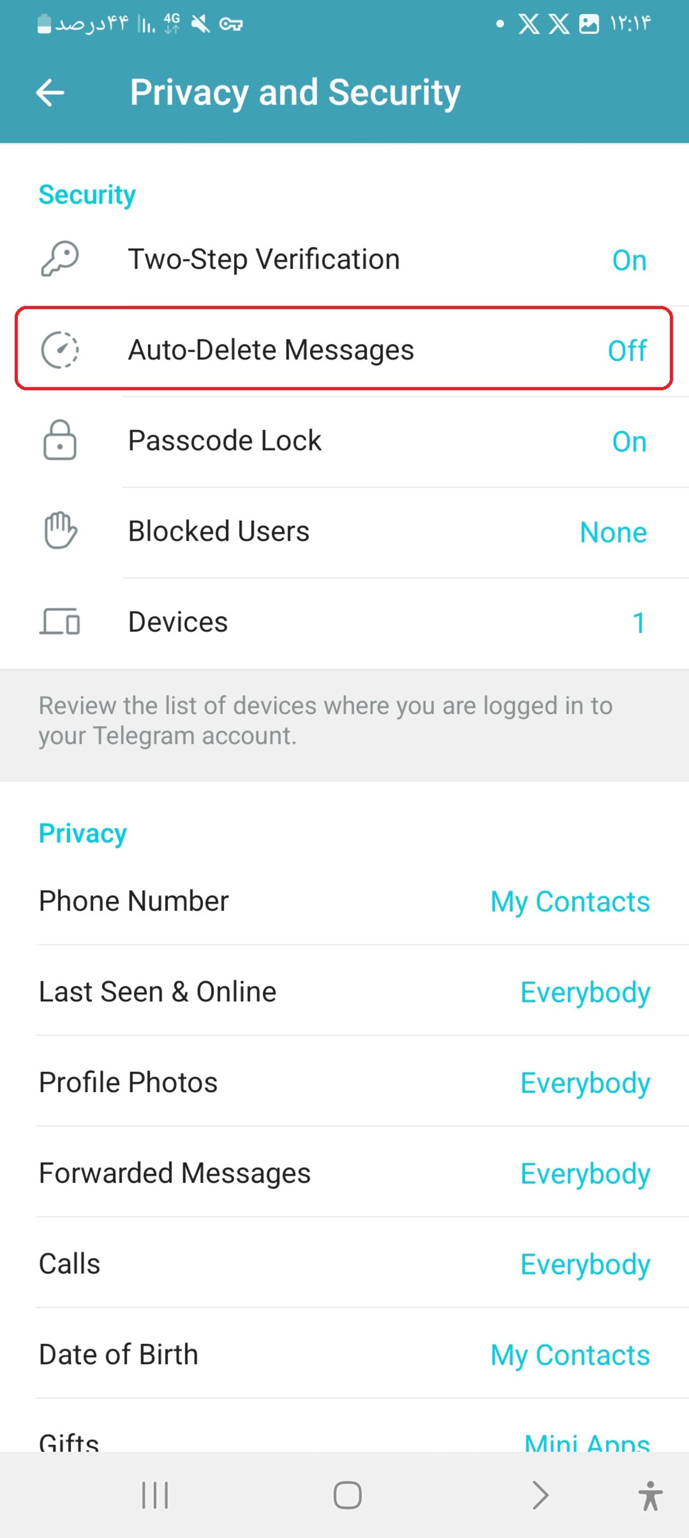Select Forwarded Messages Everybody option
The image size is (689, 1538).
pos(344,1173)
